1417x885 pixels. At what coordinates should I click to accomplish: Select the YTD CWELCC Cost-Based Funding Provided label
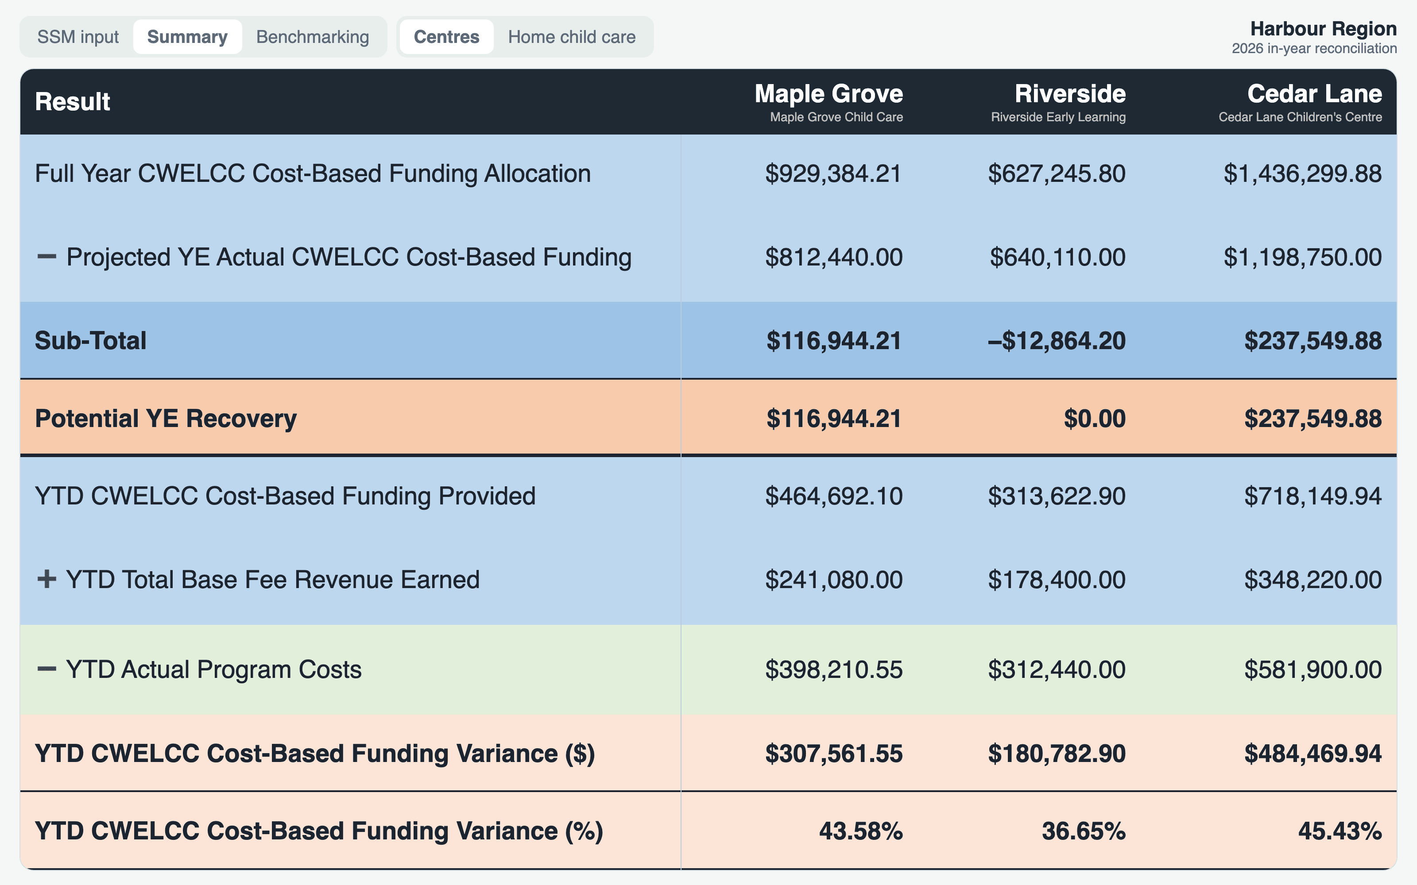285,496
